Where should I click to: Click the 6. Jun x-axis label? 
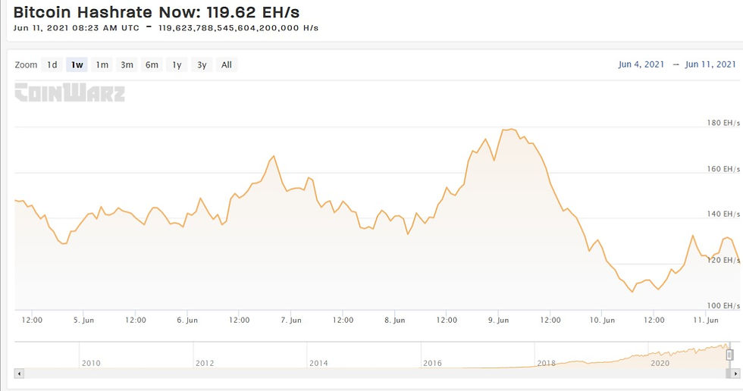(187, 320)
